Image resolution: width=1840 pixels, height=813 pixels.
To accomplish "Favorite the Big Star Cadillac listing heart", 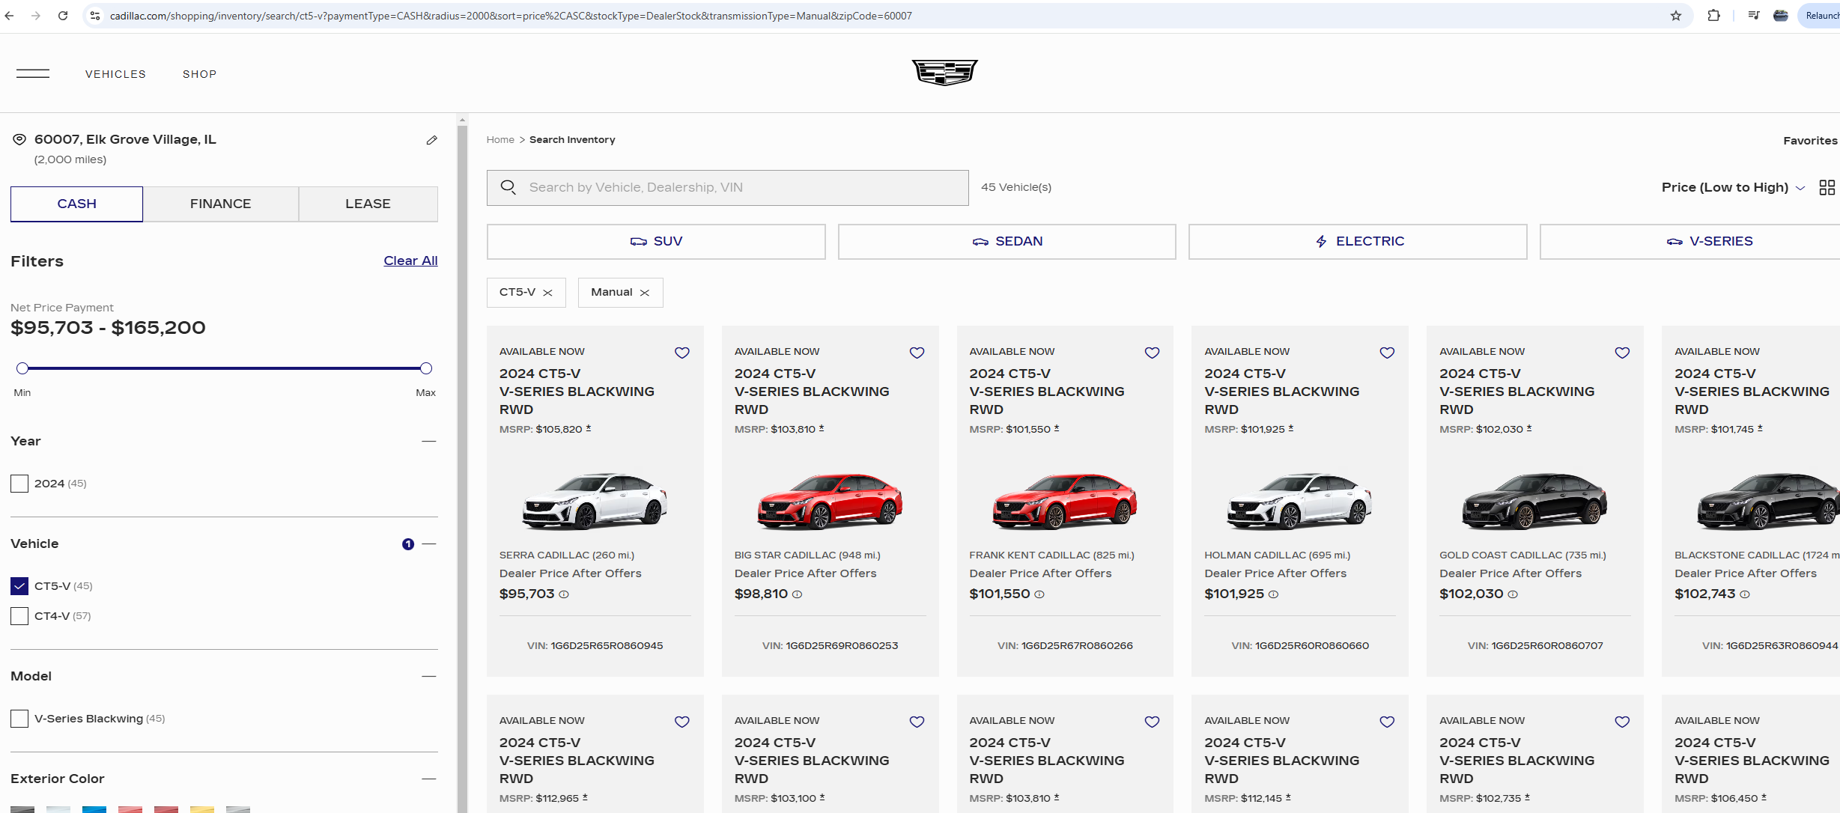I will pyautogui.click(x=917, y=353).
